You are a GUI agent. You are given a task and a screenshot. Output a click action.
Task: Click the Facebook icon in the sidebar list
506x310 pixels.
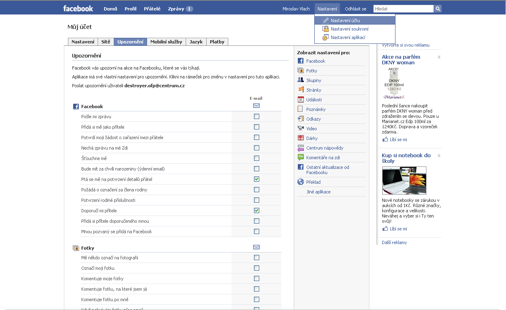click(301, 61)
